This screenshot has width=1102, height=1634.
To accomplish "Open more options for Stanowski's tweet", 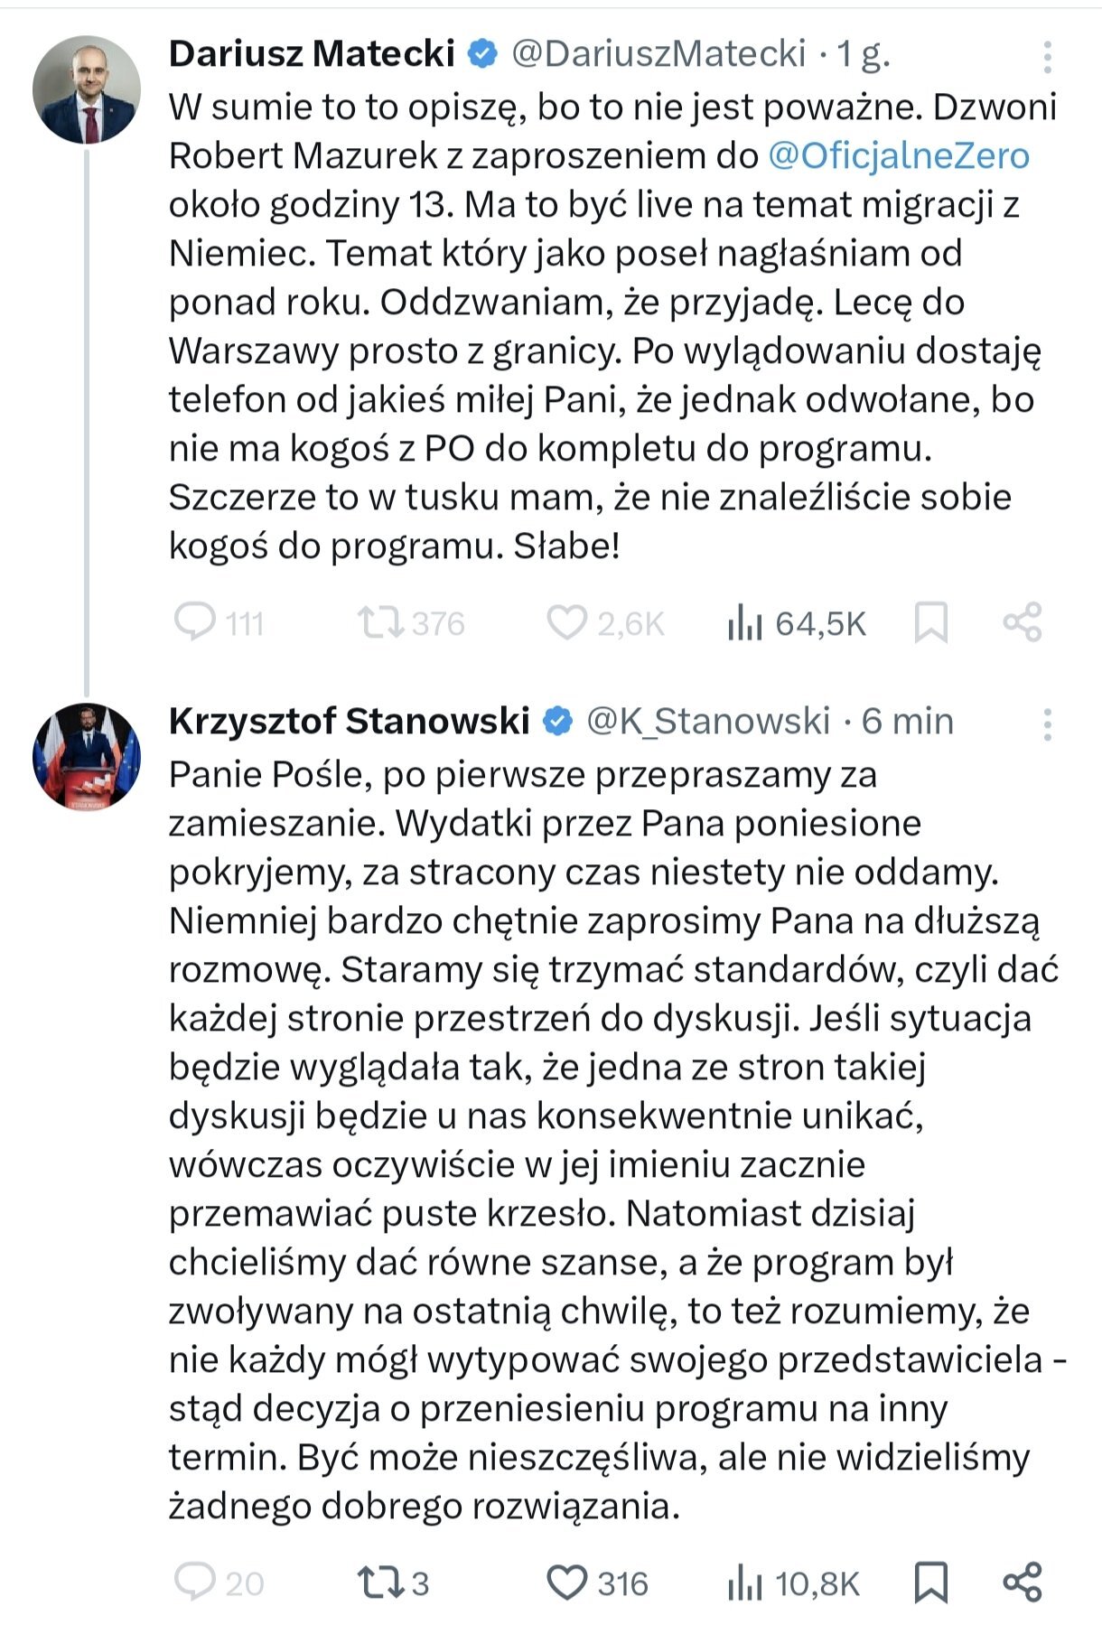I will pyautogui.click(x=1047, y=724).
